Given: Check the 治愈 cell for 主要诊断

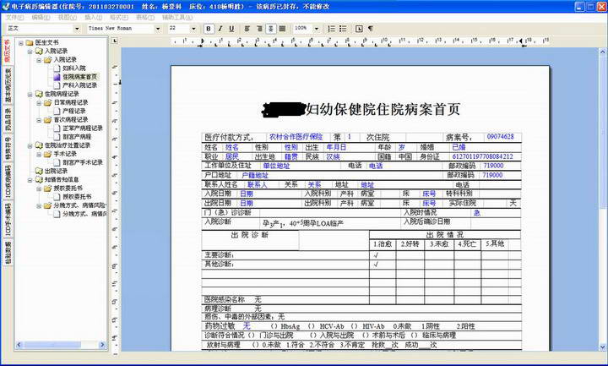Looking at the screenshot, I should [x=383, y=255].
